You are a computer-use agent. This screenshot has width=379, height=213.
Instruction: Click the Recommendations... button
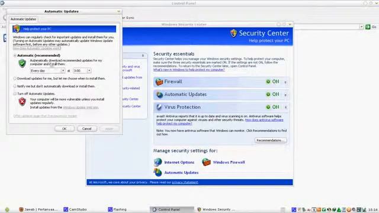coord(271,140)
